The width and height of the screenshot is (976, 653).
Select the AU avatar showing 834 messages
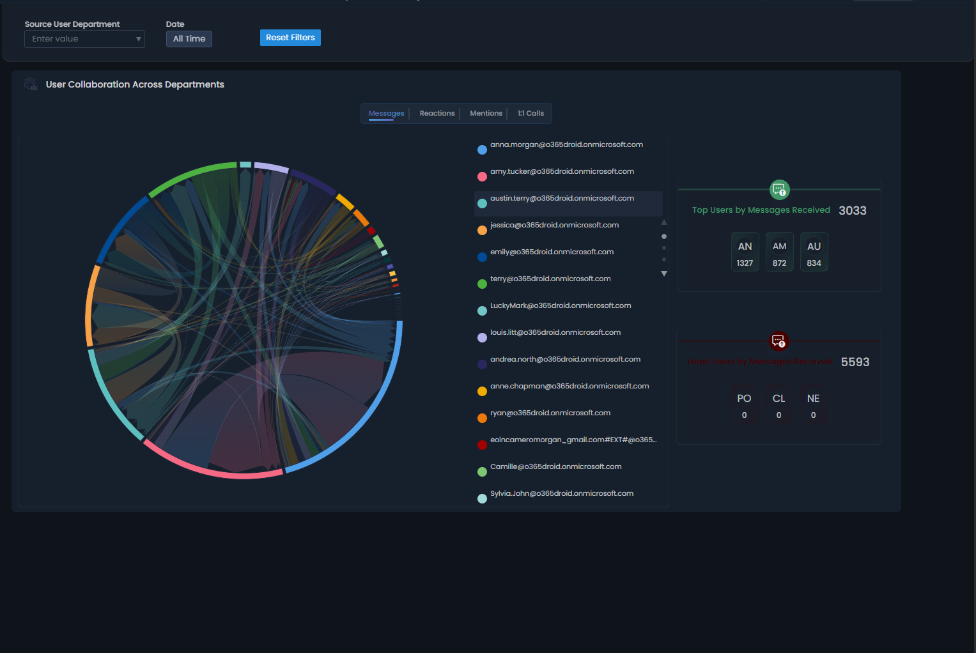pos(814,251)
